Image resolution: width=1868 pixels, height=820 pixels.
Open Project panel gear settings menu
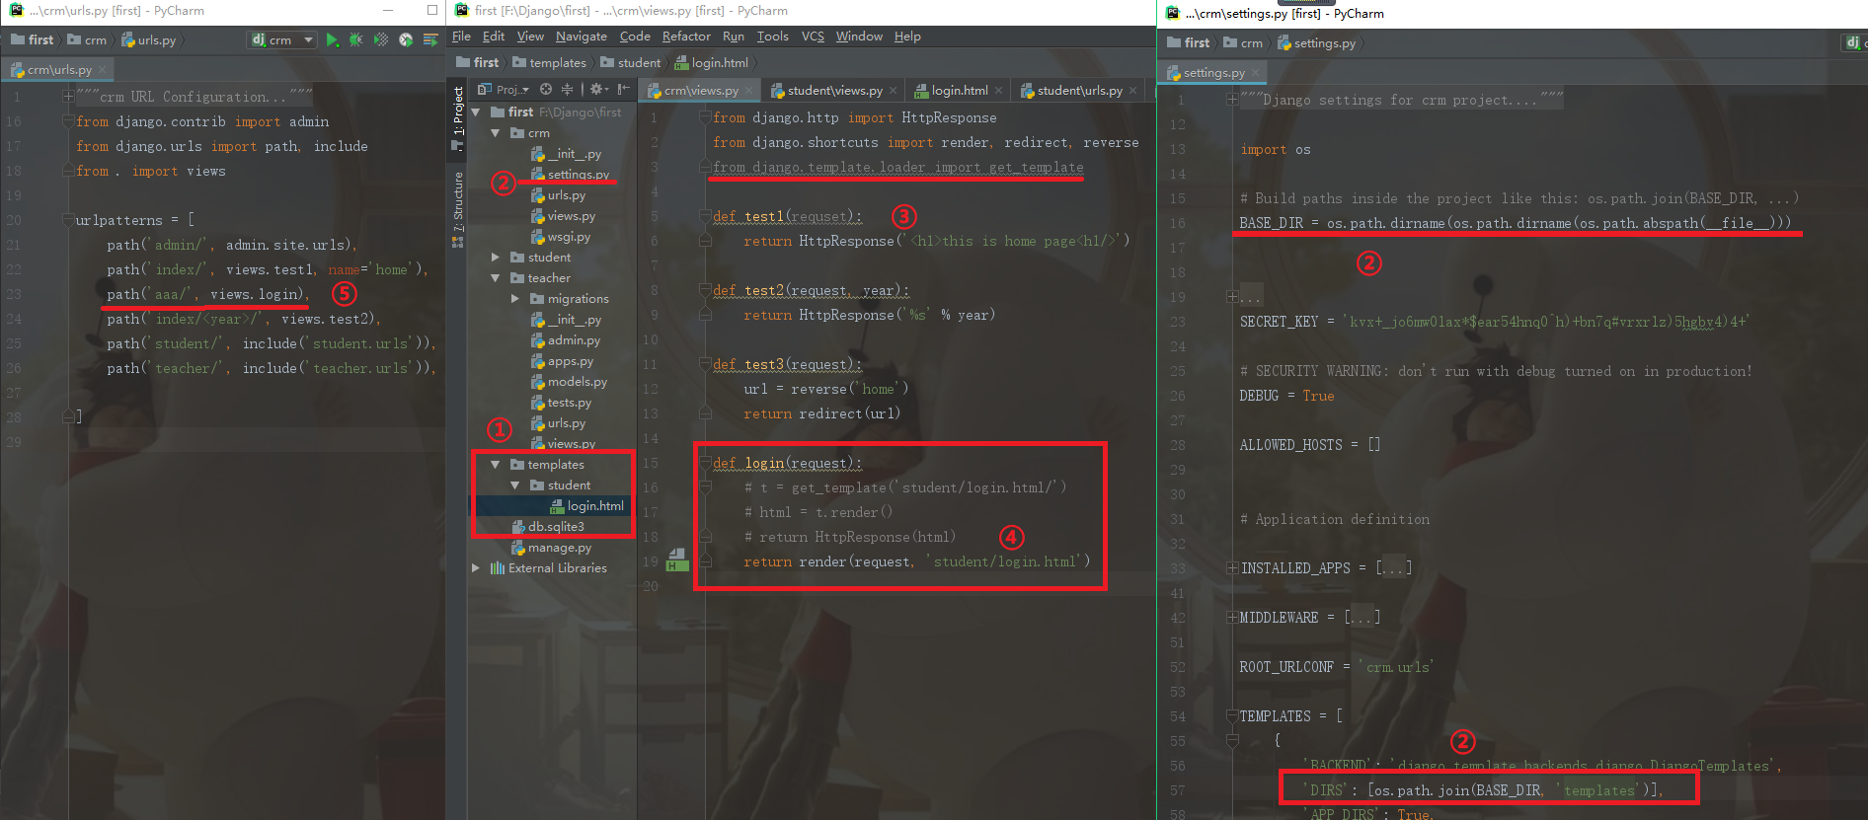(x=597, y=89)
